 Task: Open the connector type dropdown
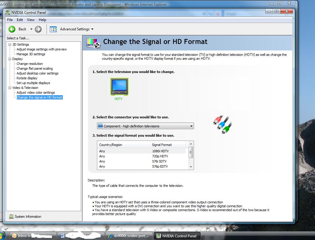[145, 126]
